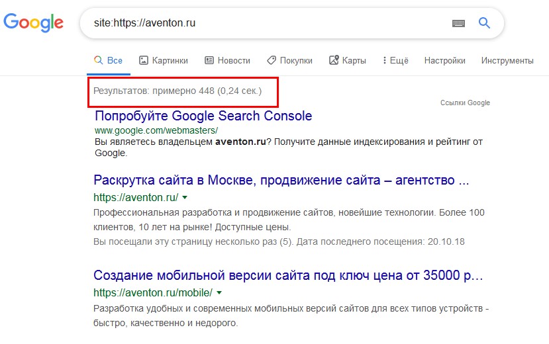549x344 pixels.
Task: Click the result count text 'примерно 448'
Action: (183, 91)
